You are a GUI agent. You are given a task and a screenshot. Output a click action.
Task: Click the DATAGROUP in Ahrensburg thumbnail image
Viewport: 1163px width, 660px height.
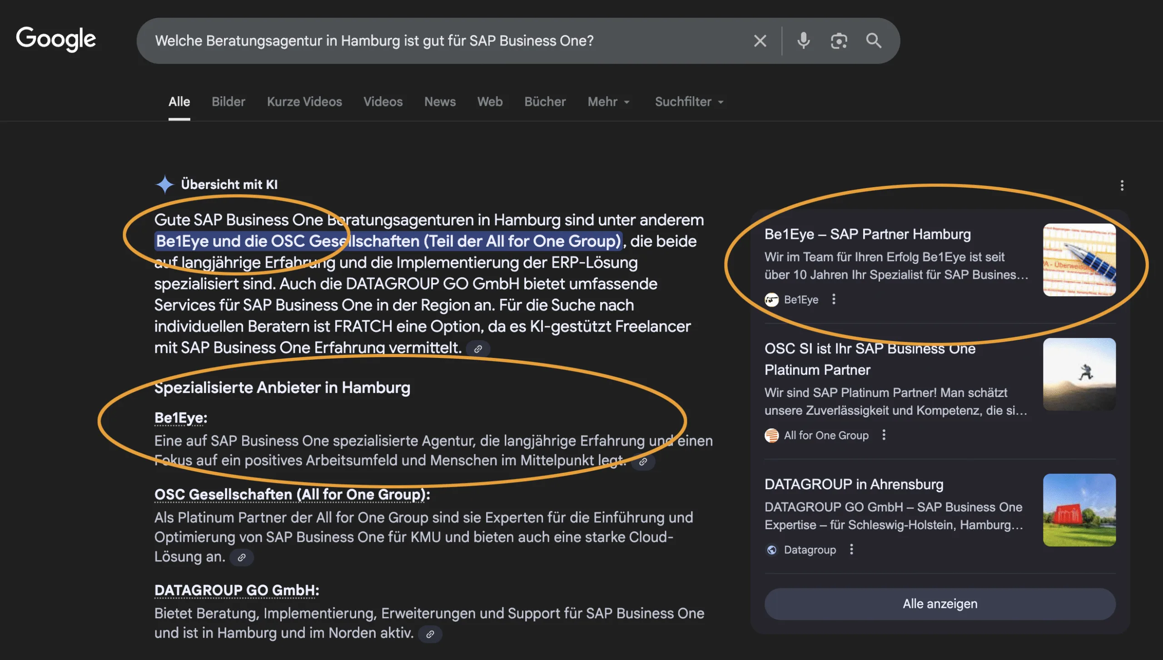pos(1079,510)
